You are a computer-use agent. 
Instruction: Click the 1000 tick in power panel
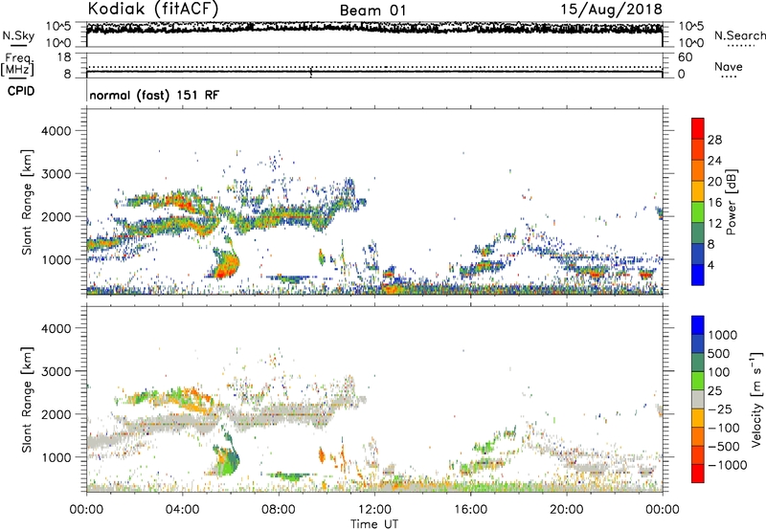pyautogui.click(x=56, y=259)
